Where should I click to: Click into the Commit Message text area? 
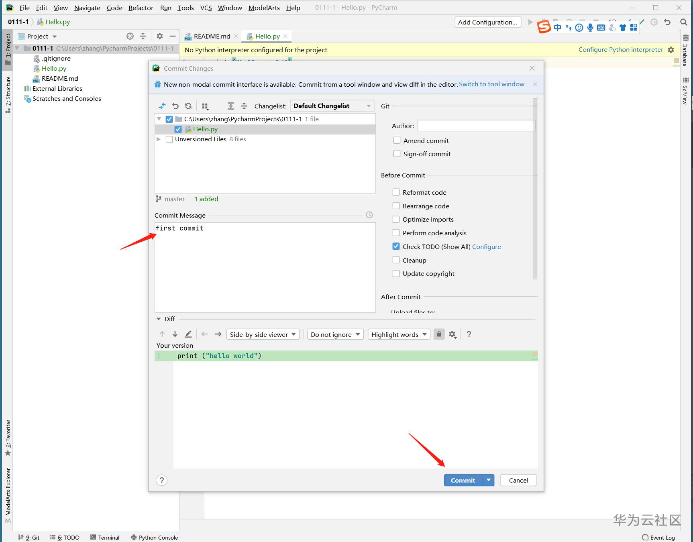[x=265, y=267]
